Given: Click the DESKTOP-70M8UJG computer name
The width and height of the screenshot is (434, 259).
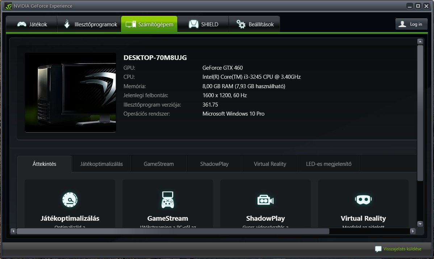Looking at the screenshot, I should (x=155, y=58).
